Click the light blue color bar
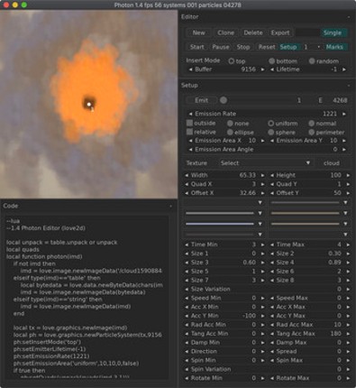 tap(220, 224)
